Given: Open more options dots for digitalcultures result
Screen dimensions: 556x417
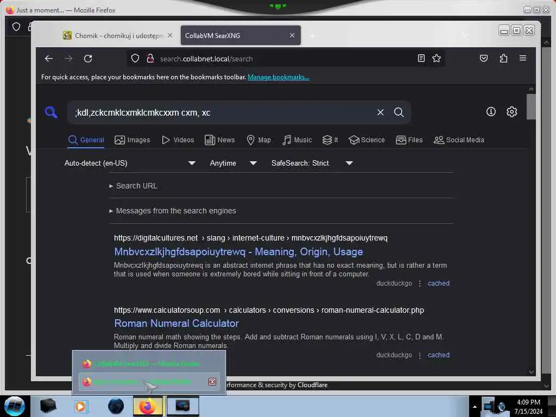Looking at the screenshot, I should [420, 283].
